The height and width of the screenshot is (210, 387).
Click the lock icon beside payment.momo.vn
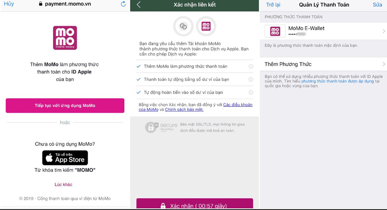coord(41,4)
